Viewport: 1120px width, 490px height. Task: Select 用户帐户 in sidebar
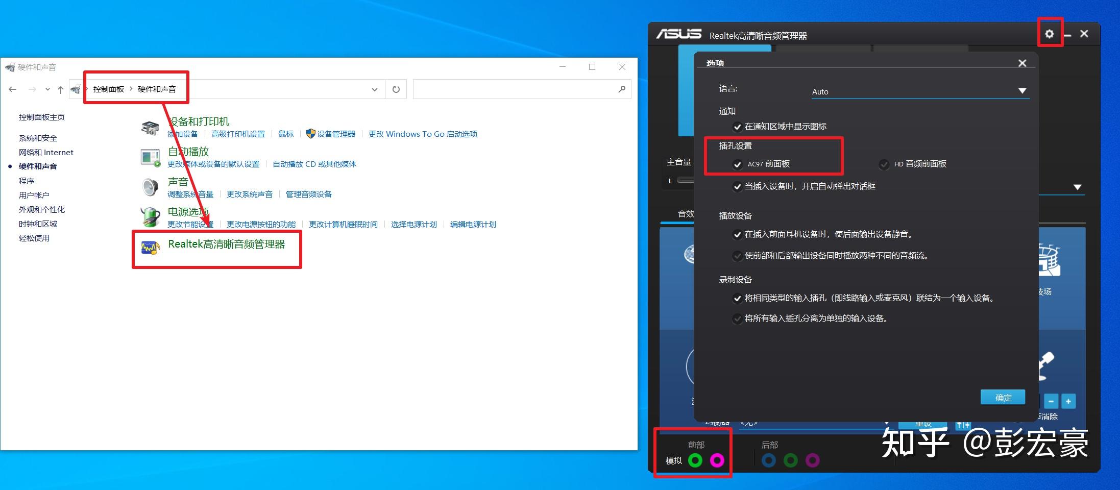coord(34,195)
